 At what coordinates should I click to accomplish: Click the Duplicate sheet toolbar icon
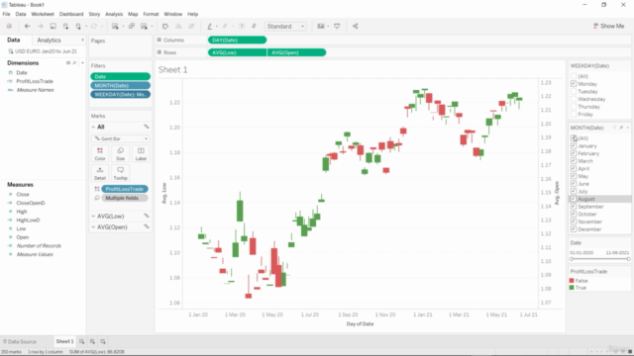click(x=132, y=27)
